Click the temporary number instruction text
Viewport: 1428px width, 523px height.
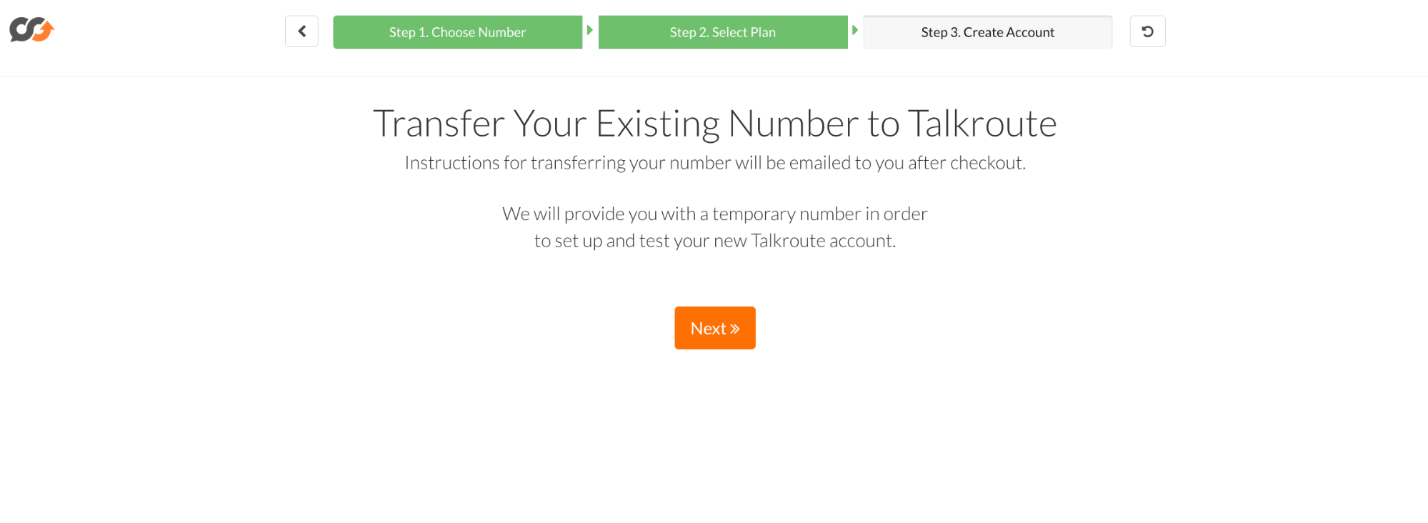[714, 226]
